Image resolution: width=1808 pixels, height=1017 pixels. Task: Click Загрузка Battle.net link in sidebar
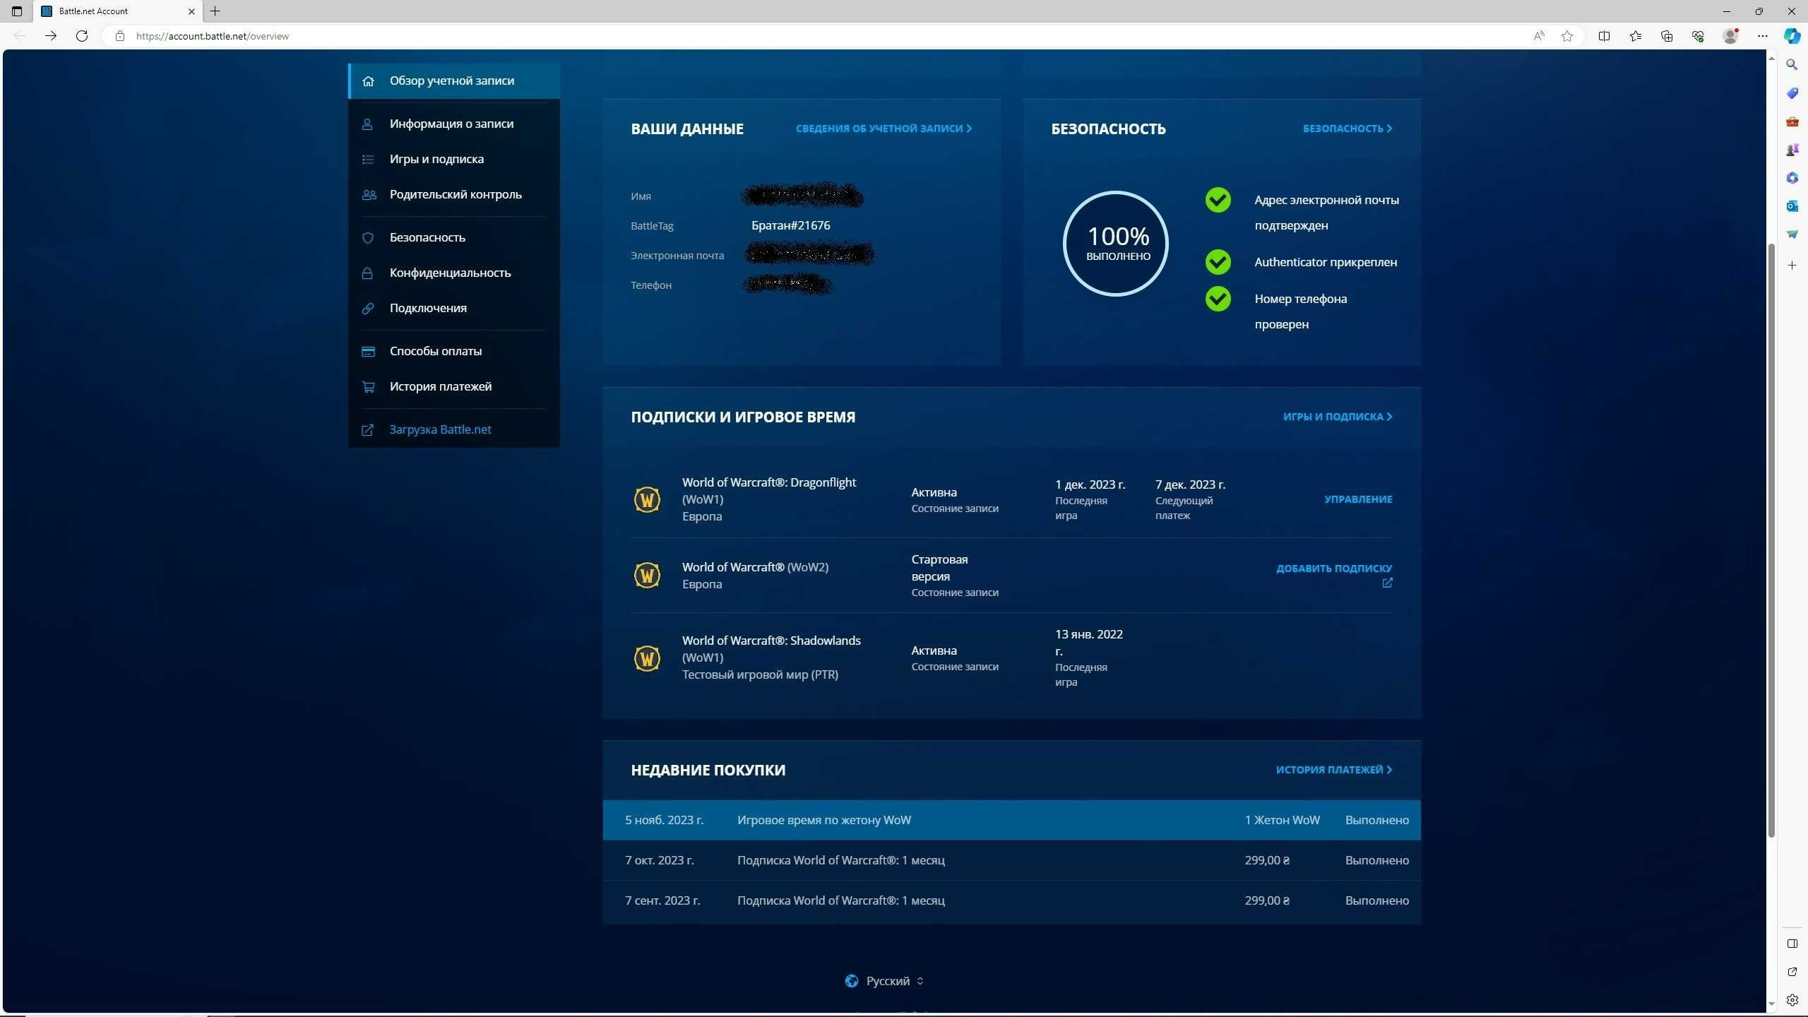[x=440, y=429]
